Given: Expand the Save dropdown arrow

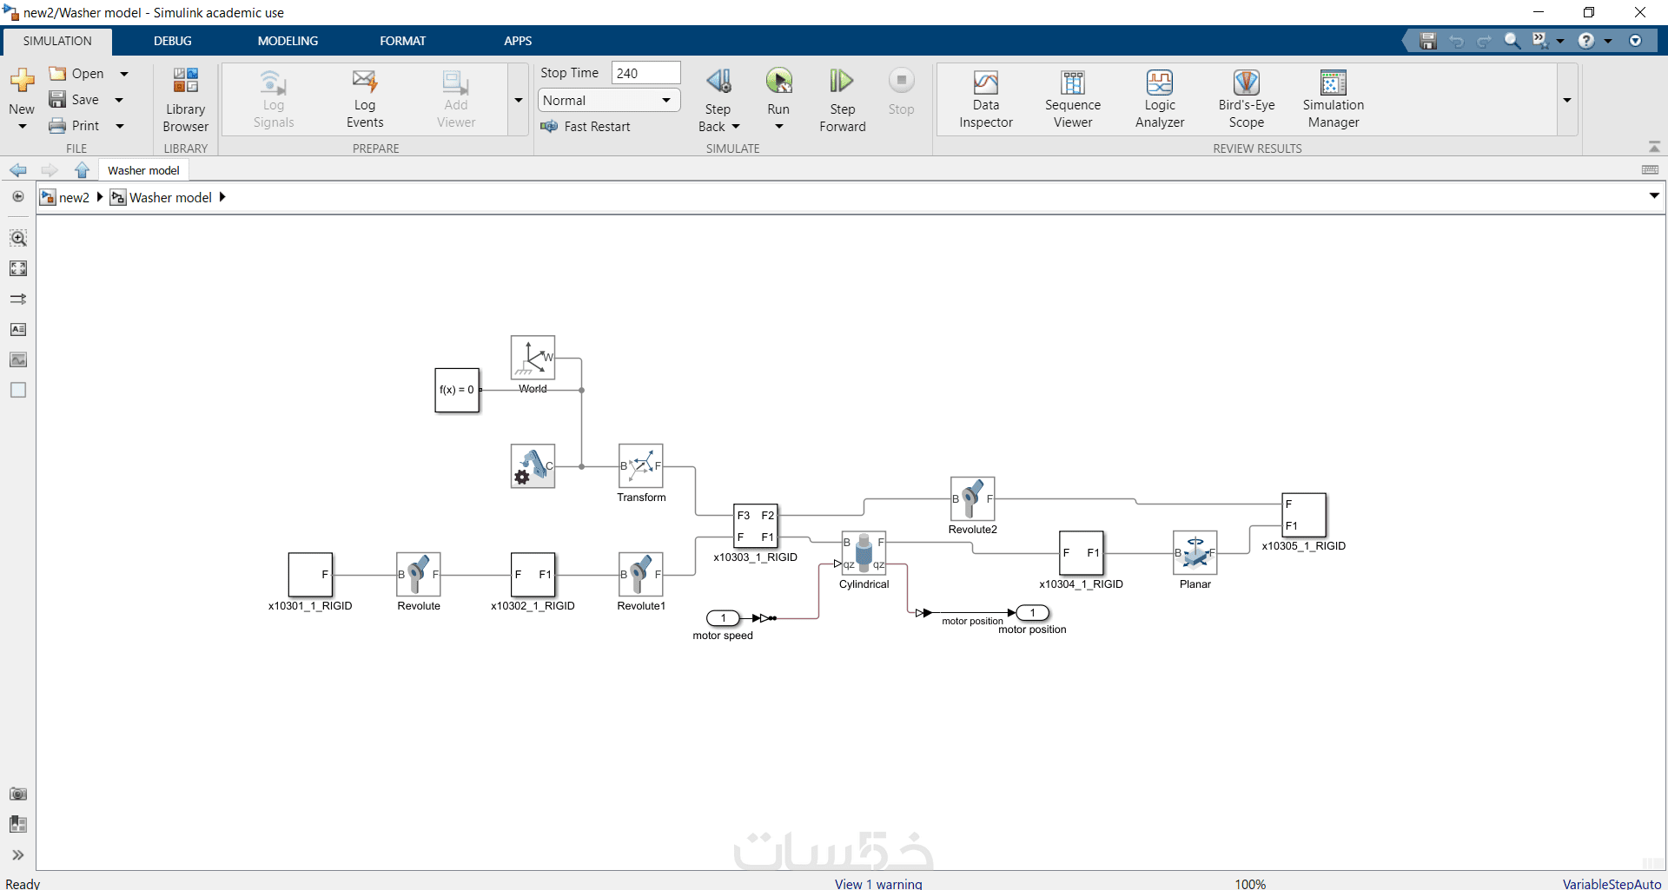Looking at the screenshot, I should coord(119,100).
